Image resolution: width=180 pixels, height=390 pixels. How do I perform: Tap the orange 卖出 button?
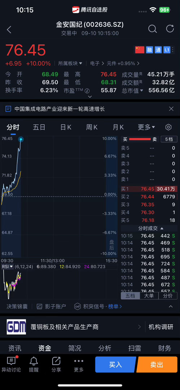[157, 365]
